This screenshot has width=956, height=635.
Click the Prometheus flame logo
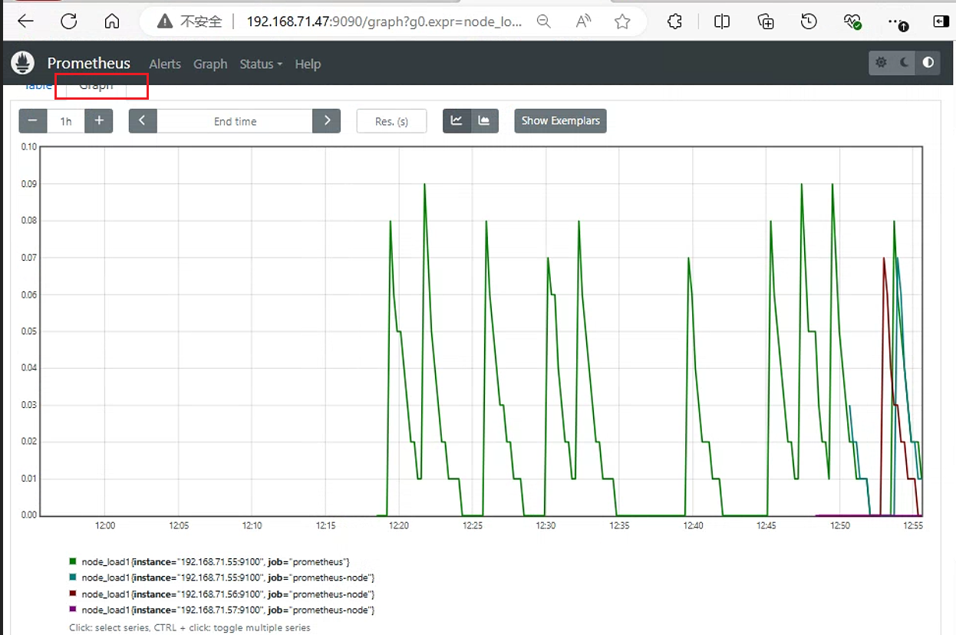coord(23,63)
